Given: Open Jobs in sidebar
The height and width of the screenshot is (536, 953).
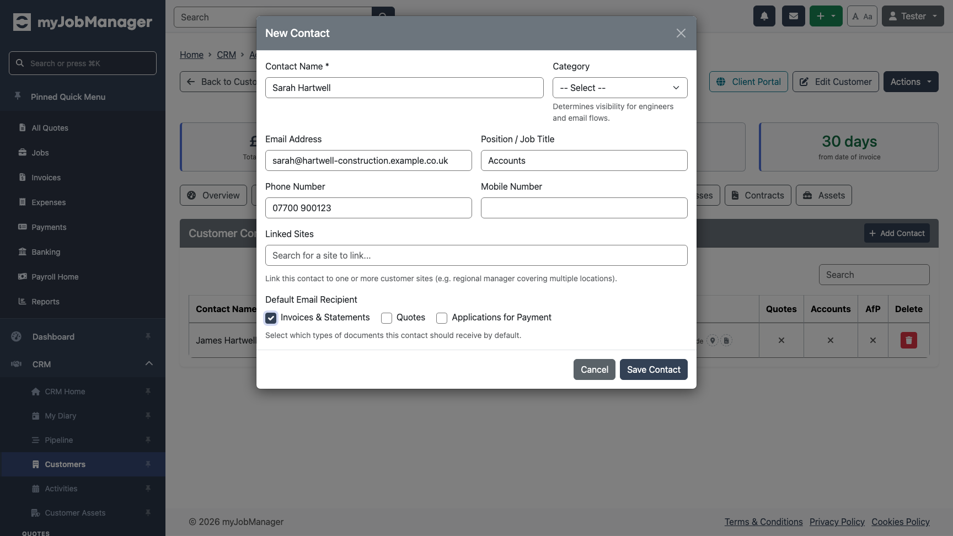Looking at the screenshot, I should pos(40,153).
